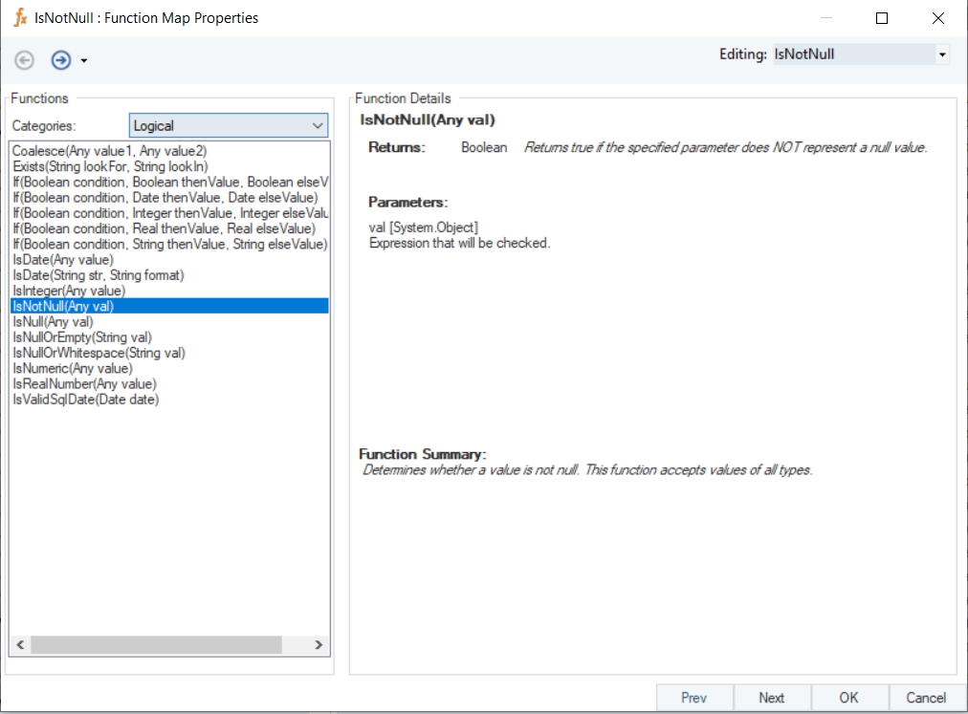
Task: Pick IsInteger(Any value) from the function list
Action: click(x=69, y=291)
